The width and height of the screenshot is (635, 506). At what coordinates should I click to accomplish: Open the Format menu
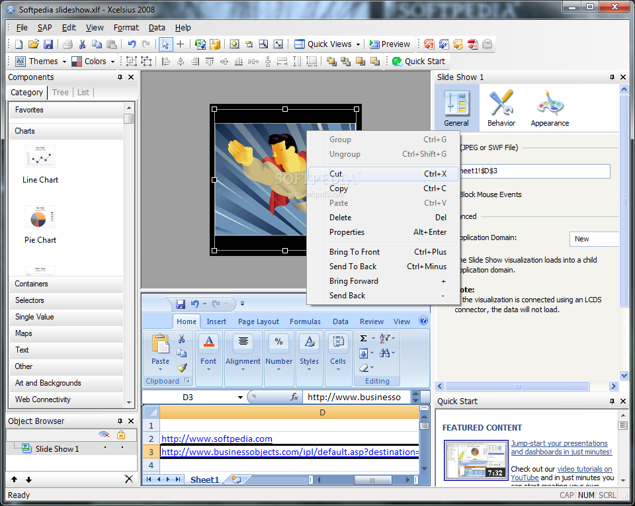(126, 28)
